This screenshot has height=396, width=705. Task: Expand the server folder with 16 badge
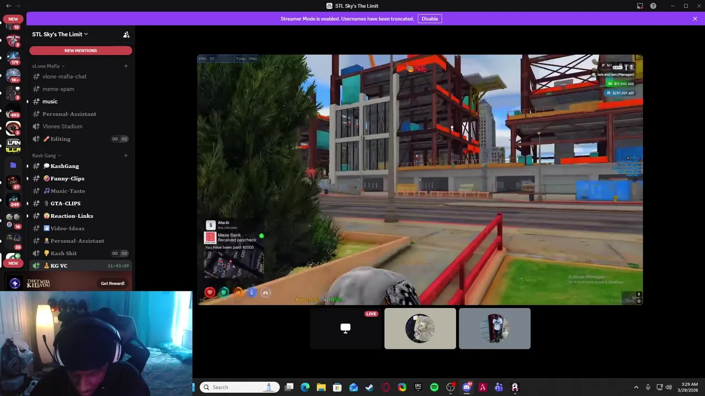13,221
